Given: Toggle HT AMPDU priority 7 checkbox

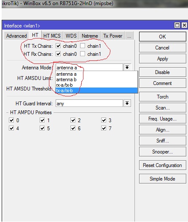Looking at the screenshot, I should point(104,128).
